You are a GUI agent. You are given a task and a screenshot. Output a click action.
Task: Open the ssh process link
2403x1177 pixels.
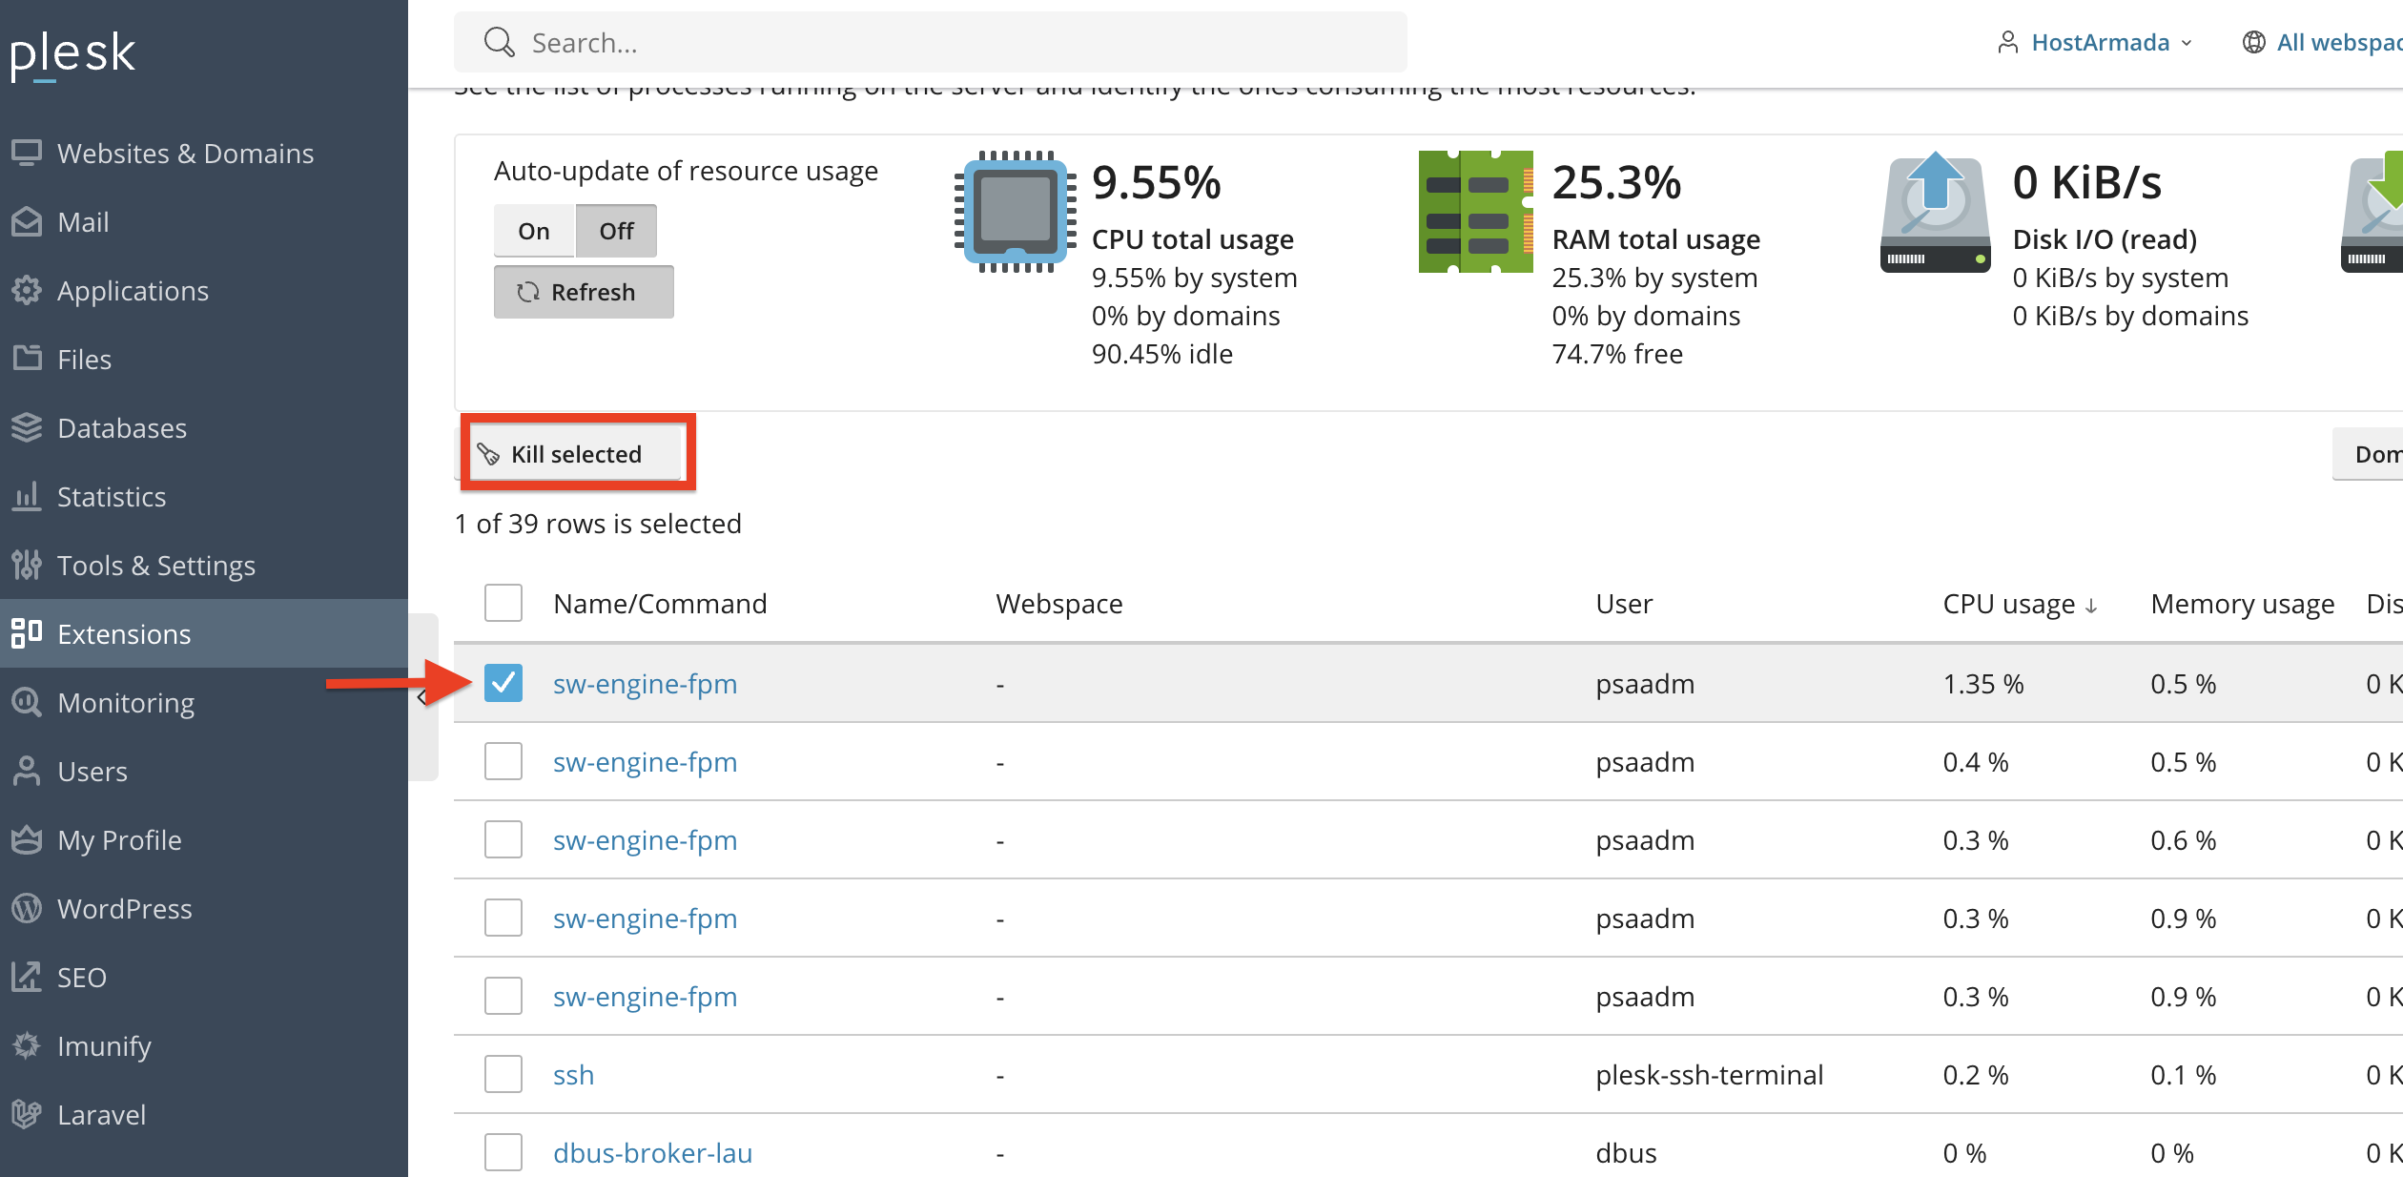[573, 1075]
